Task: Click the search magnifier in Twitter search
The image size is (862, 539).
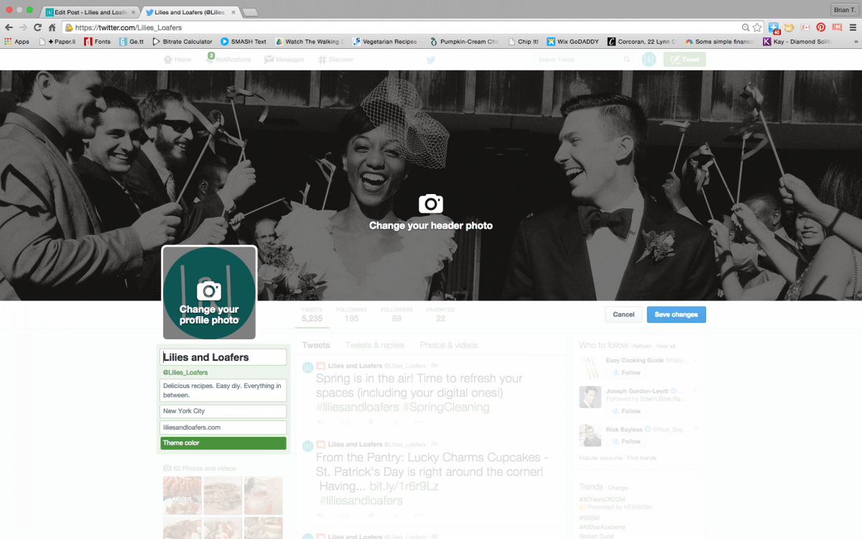Action: coord(627,60)
